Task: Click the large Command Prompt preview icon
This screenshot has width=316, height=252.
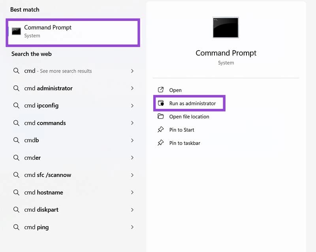Action: tap(226, 28)
